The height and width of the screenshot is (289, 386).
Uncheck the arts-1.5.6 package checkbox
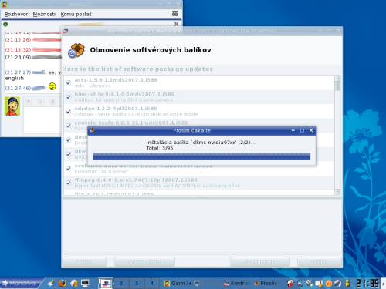[x=68, y=82]
